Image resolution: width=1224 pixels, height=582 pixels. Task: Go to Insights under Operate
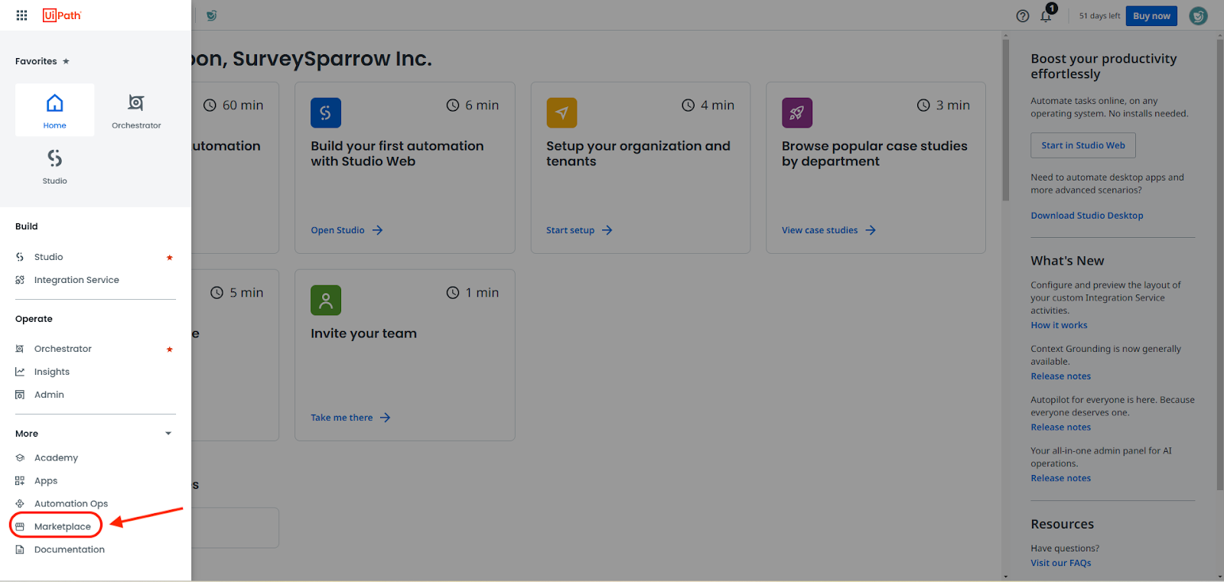[x=52, y=372]
